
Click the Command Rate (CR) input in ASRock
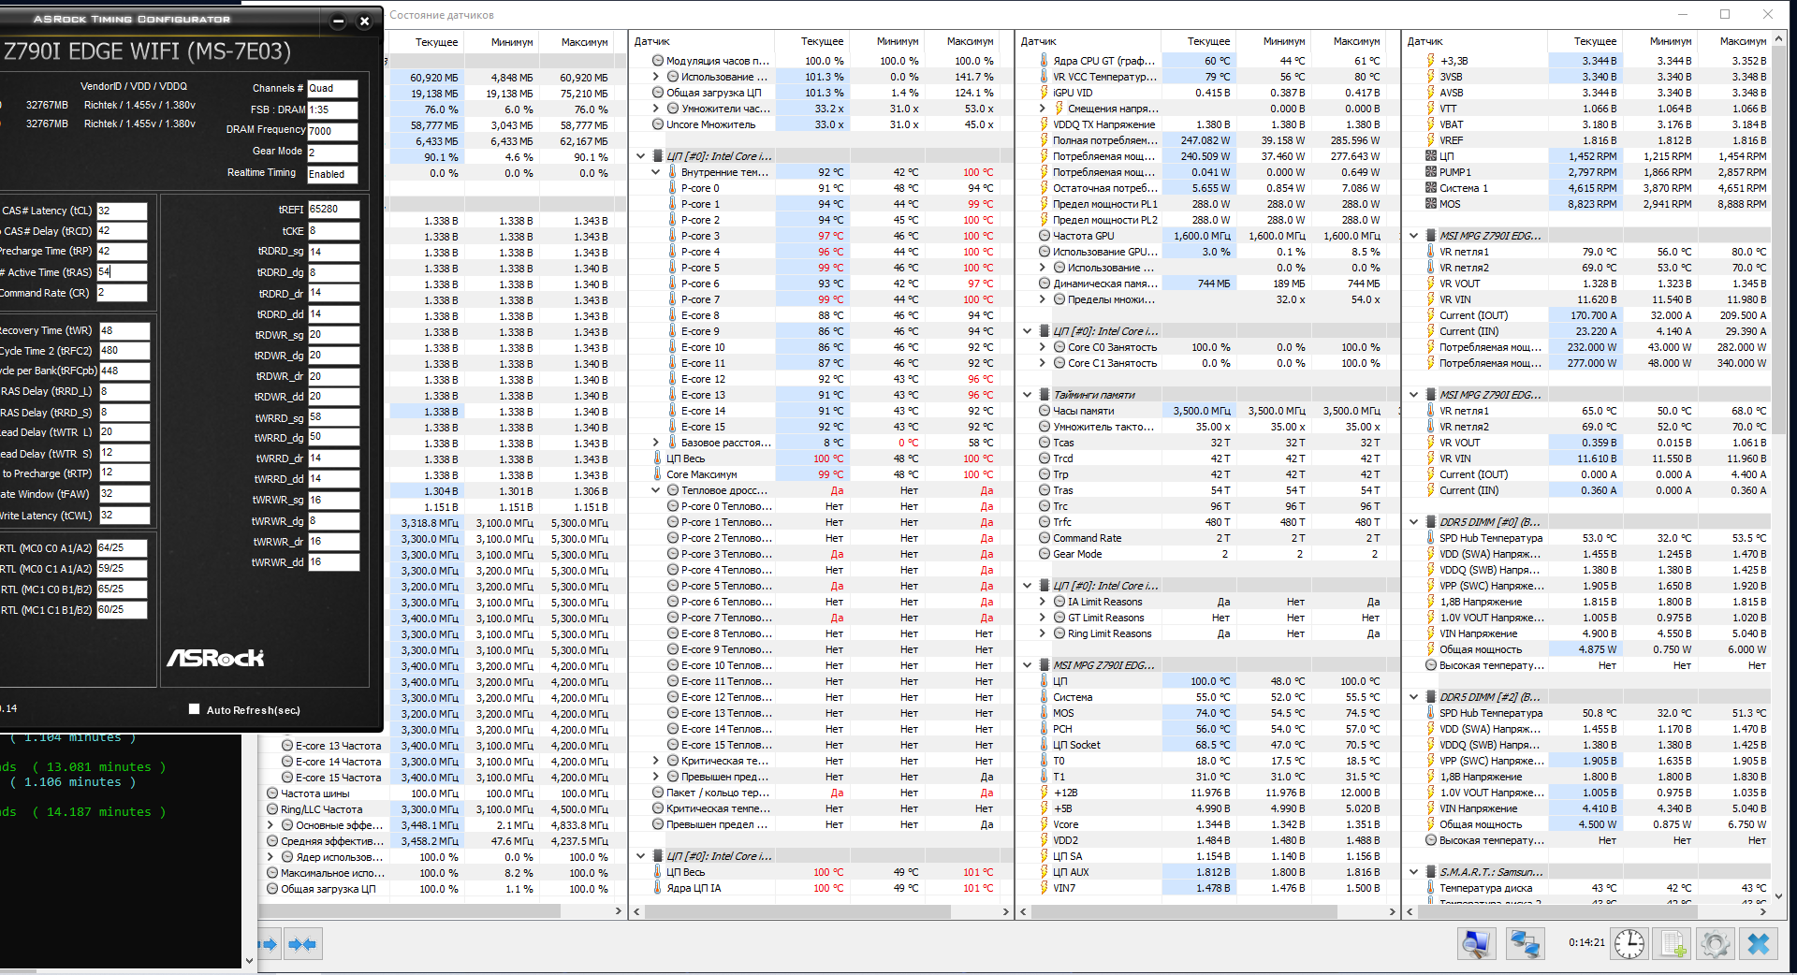pyautogui.click(x=122, y=293)
